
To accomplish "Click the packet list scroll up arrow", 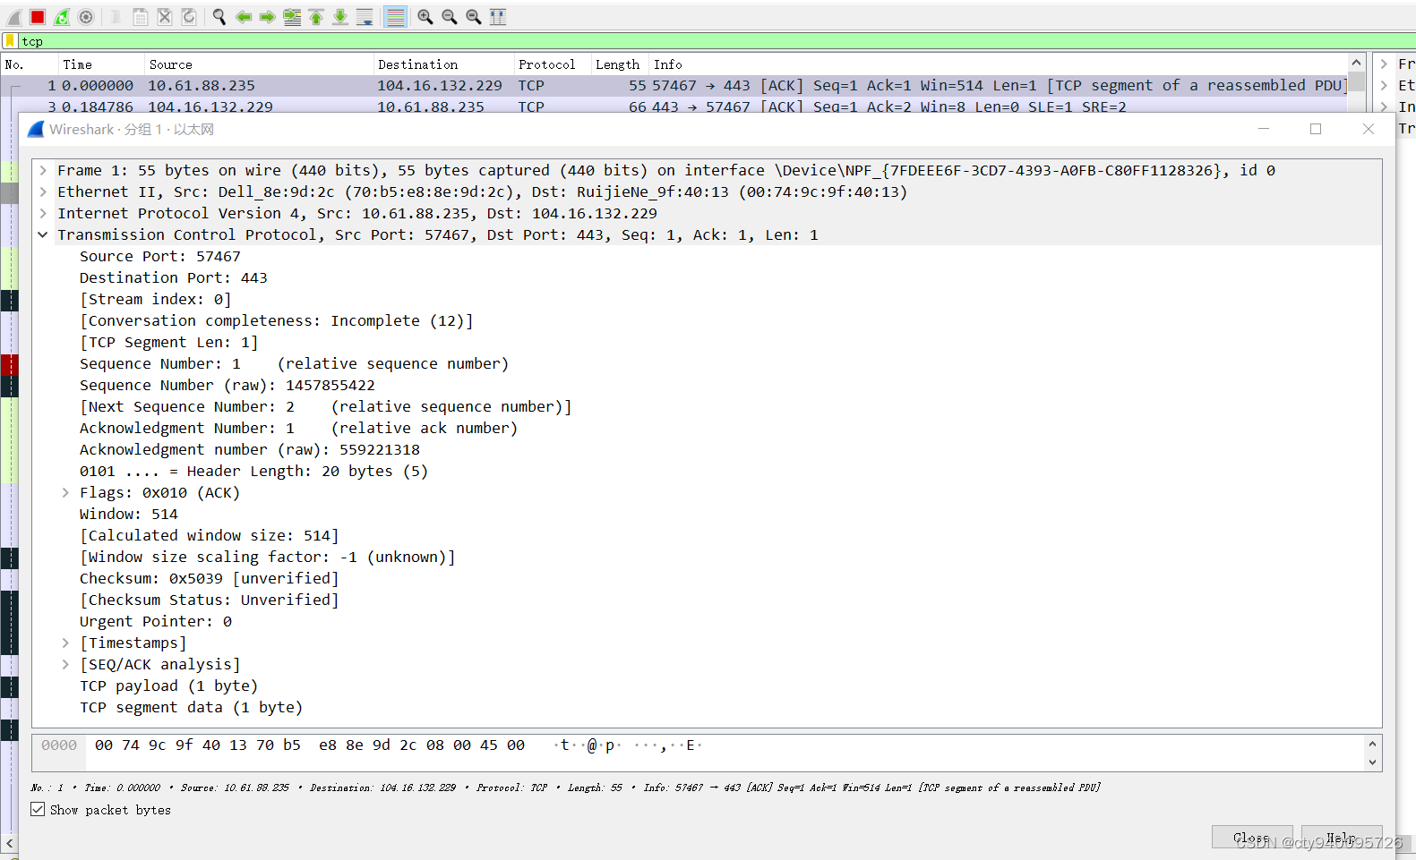I will [x=1357, y=63].
